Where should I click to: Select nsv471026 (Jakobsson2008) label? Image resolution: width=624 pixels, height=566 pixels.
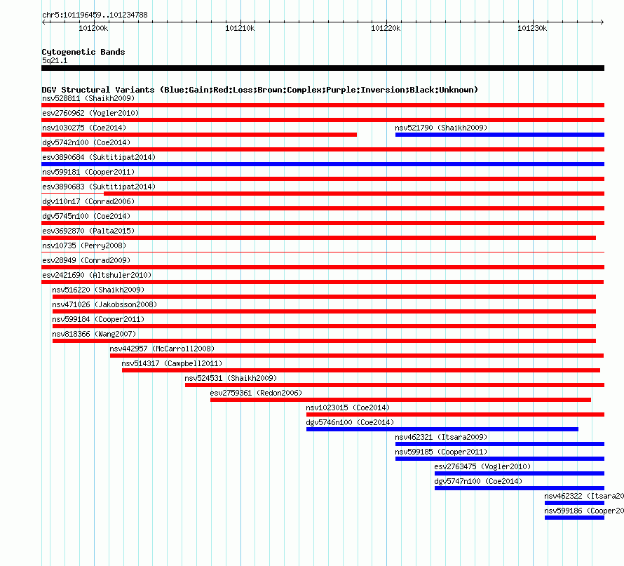[x=104, y=304]
